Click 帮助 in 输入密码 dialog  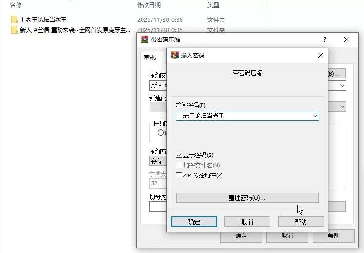tap(301, 222)
